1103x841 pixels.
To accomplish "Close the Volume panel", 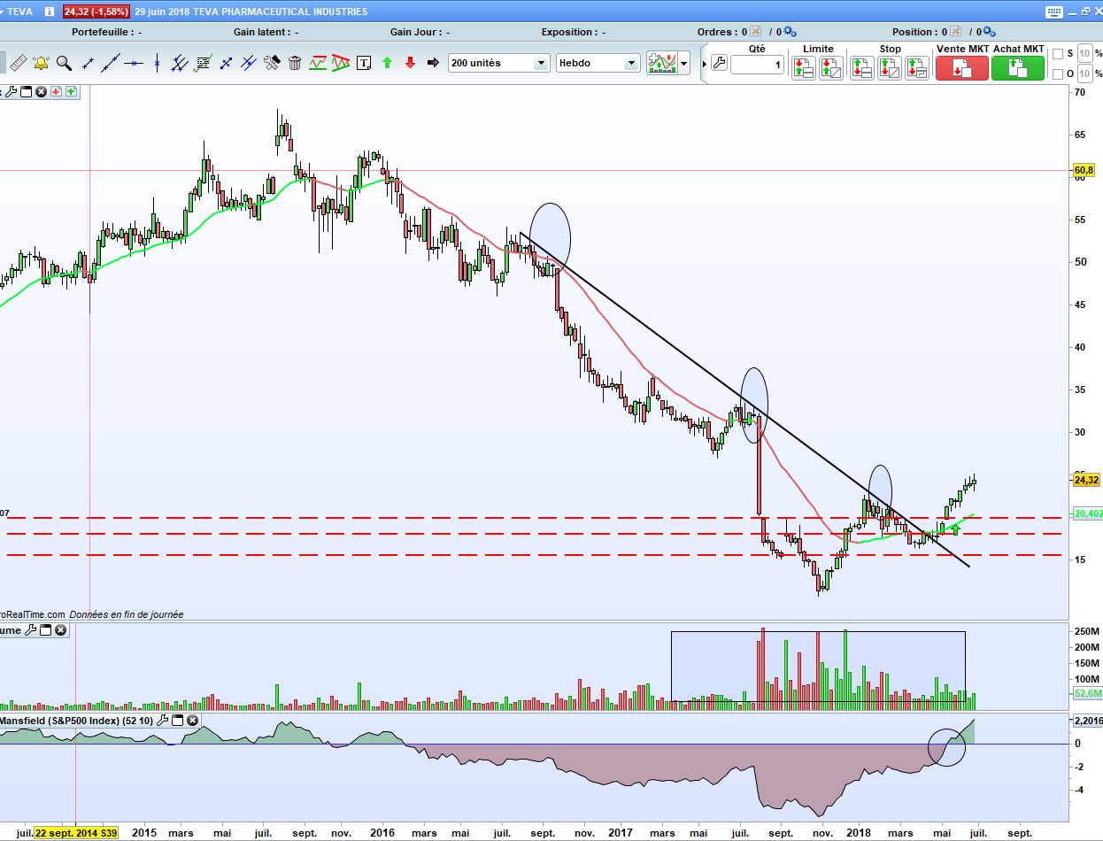I will pyautogui.click(x=60, y=630).
